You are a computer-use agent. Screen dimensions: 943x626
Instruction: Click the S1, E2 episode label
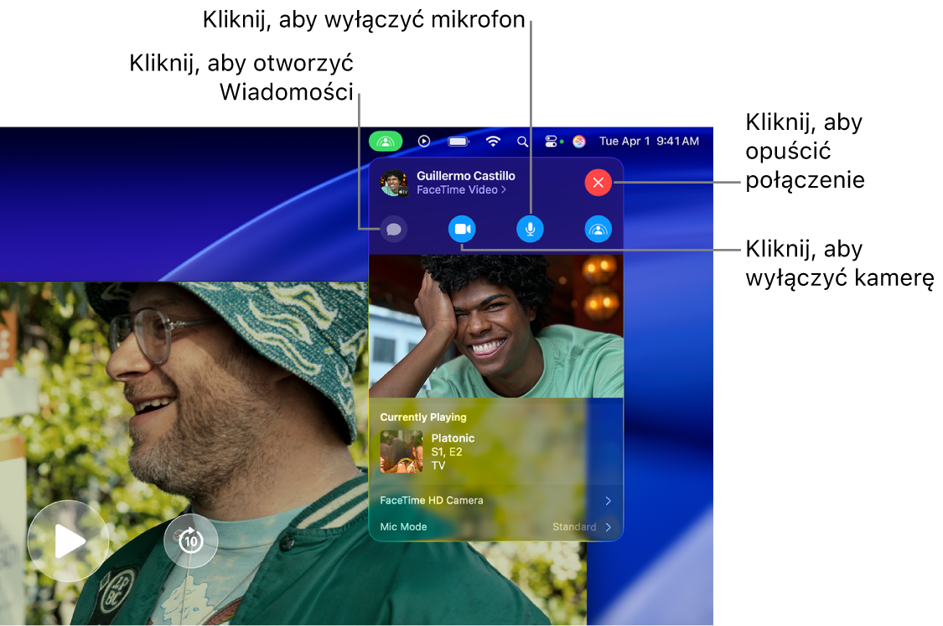click(x=447, y=453)
